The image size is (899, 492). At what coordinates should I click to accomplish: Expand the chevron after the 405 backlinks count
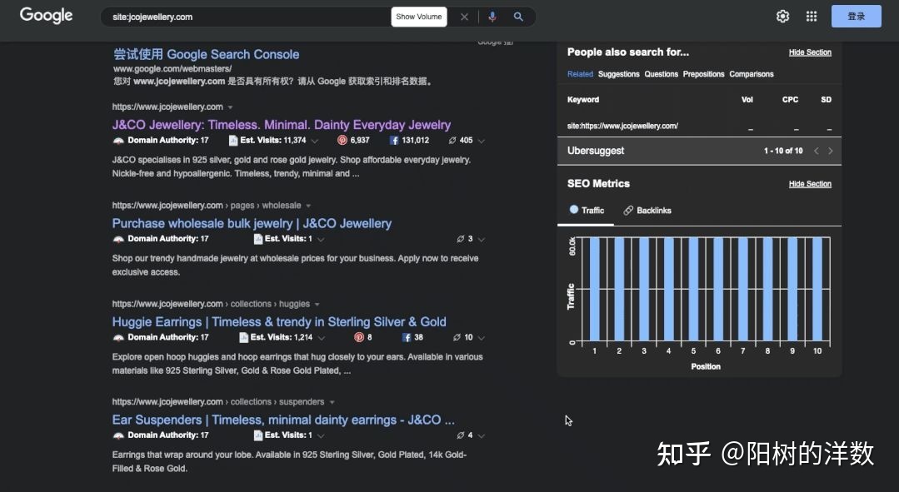481,141
